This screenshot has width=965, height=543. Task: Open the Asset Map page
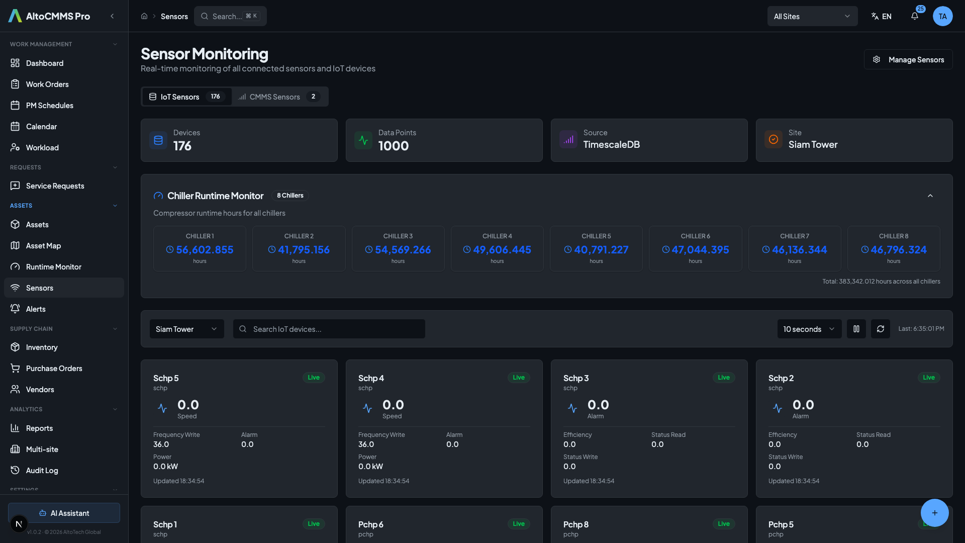pyautogui.click(x=43, y=246)
